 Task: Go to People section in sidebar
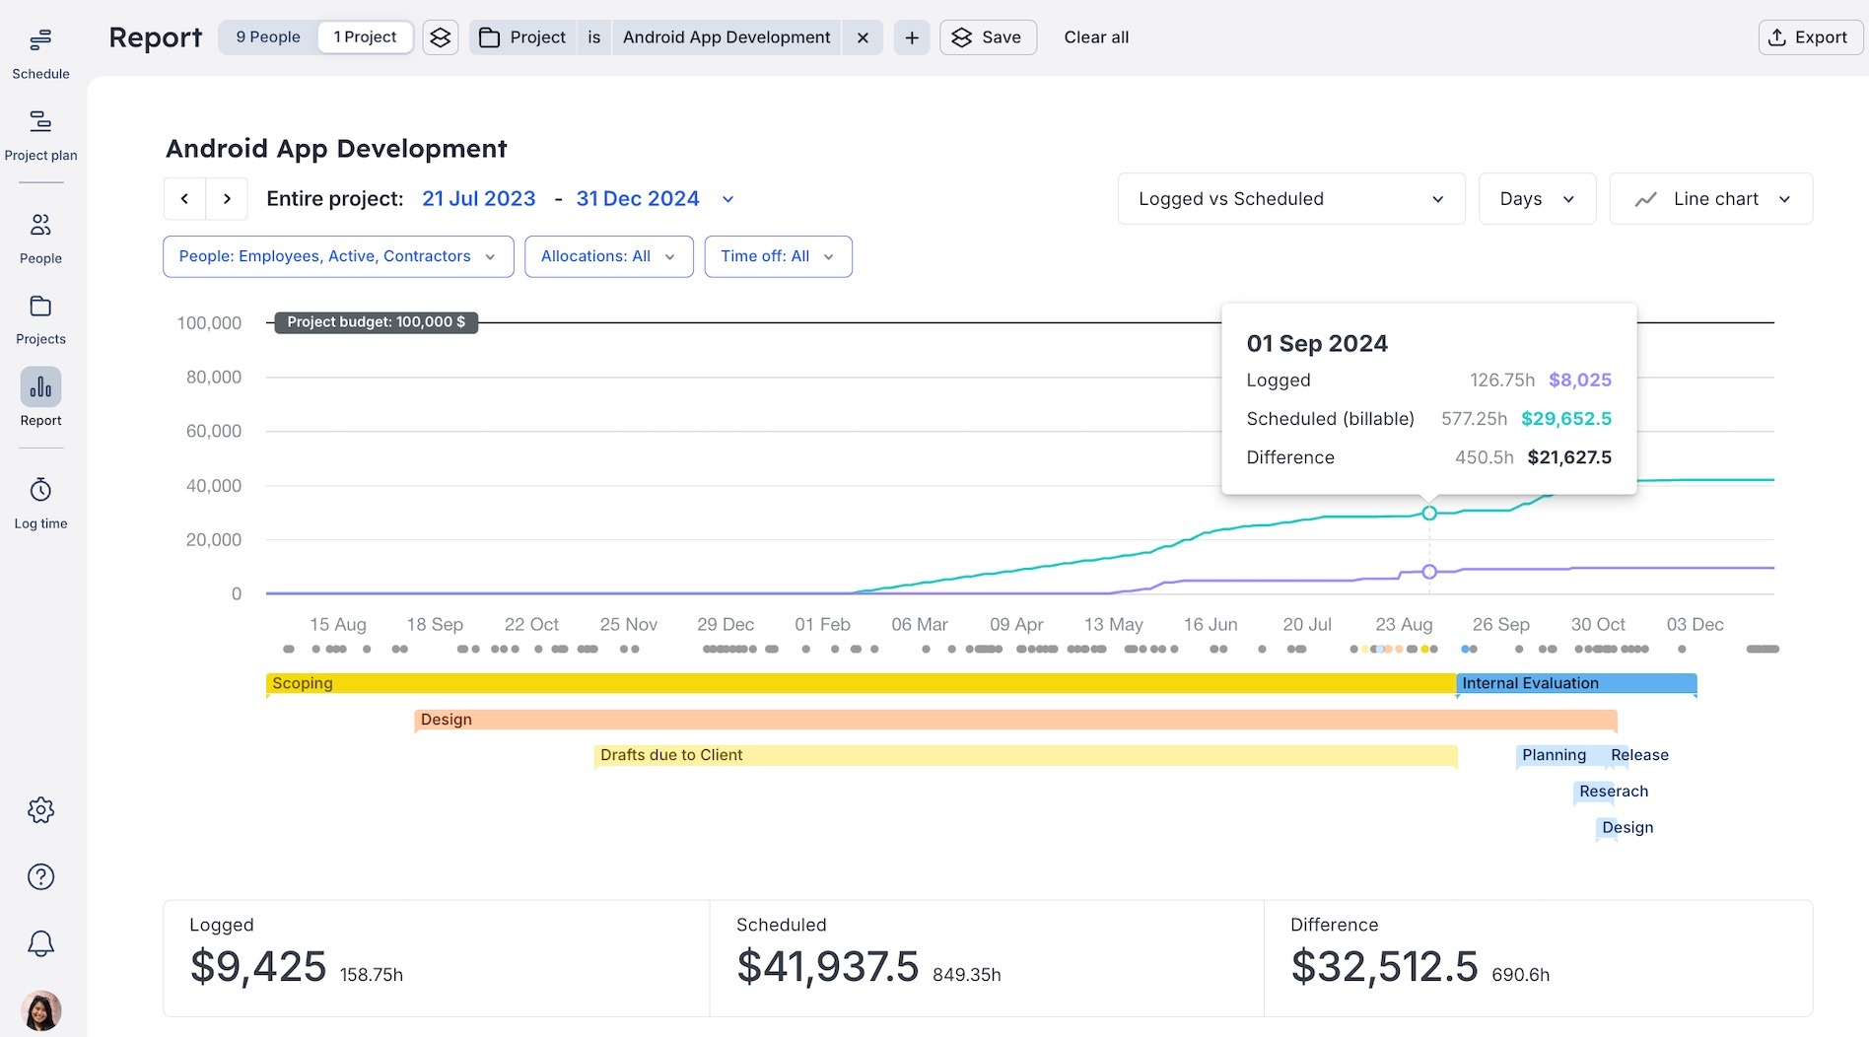40,238
